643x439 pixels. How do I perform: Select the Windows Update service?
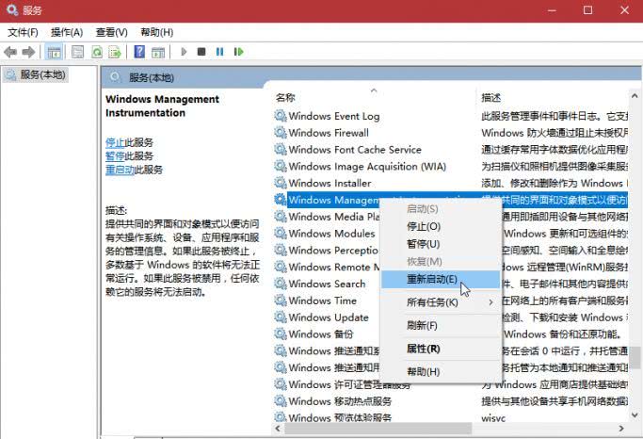click(x=329, y=317)
